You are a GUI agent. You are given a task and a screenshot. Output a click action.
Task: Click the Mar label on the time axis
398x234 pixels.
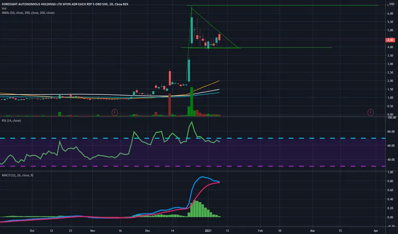[x=313, y=231]
